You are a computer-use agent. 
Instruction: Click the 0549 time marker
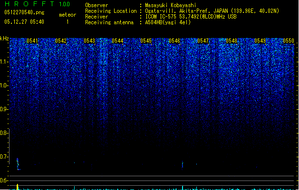pos(260,41)
